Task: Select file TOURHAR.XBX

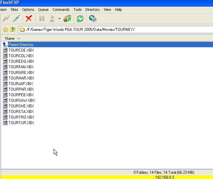Action: point(21,78)
